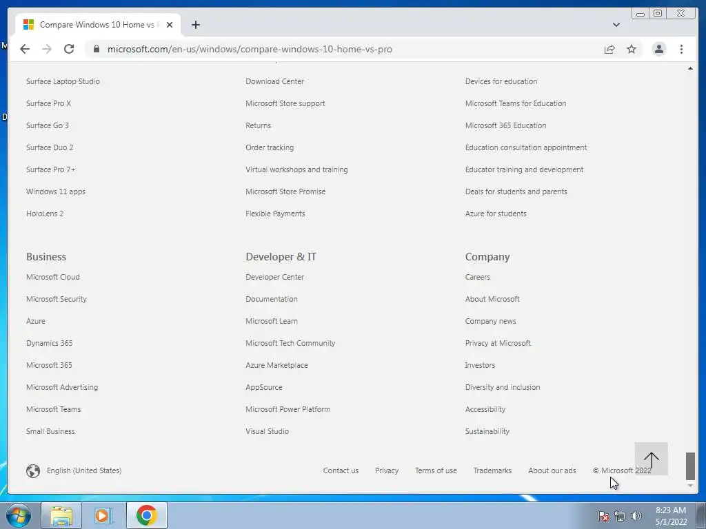Open the Windows Start menu
706x529 pixels.
pos(18,515)
